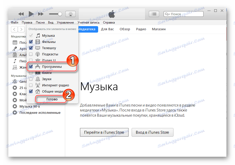Click the Телешоу screen icon
This screenshot has width=235, height=165.
click(38, 48)
